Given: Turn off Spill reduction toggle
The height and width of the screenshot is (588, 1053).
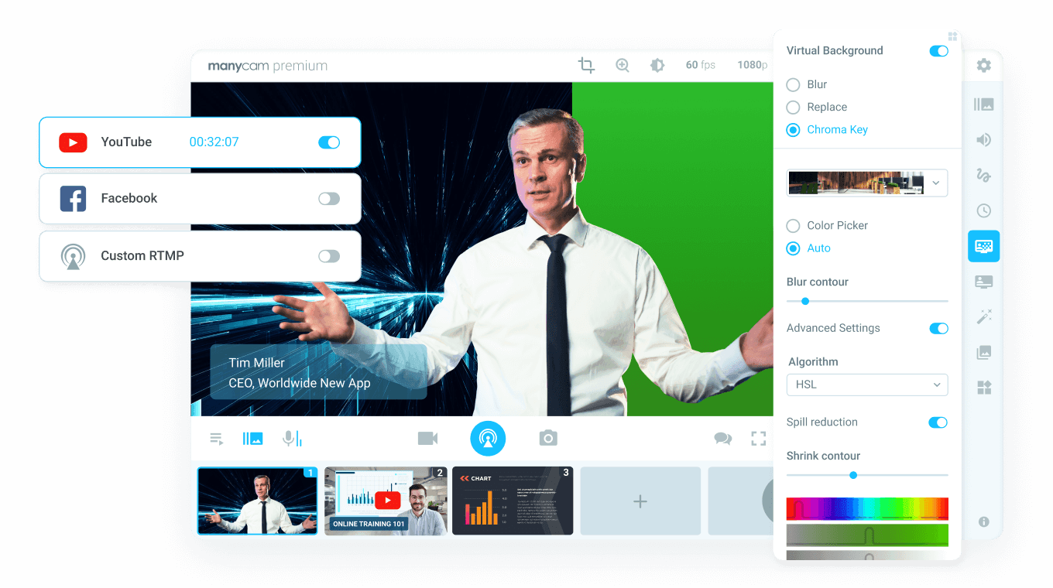Looking at the screenshot, I should pos(938,422).
